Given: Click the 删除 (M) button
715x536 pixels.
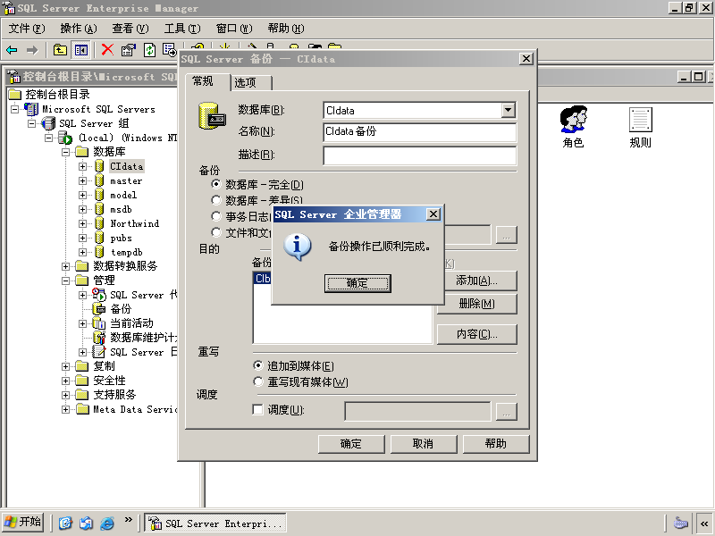Looking at the screenshot, I should (x=476, y=304).
